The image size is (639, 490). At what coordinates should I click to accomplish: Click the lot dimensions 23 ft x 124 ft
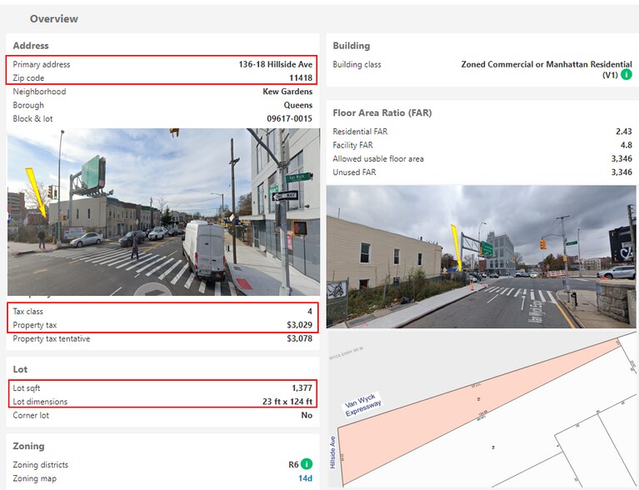tap(287, 402)
